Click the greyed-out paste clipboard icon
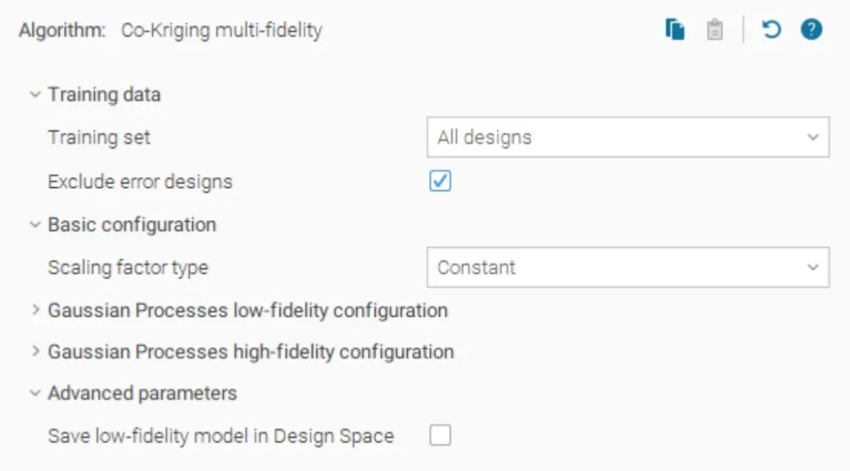Screen dimensions: 850x471 tap(715, 31)
